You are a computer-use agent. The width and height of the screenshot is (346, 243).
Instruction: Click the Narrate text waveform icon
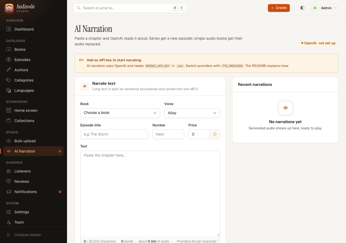pyautogui.click(x=85, y=86)
